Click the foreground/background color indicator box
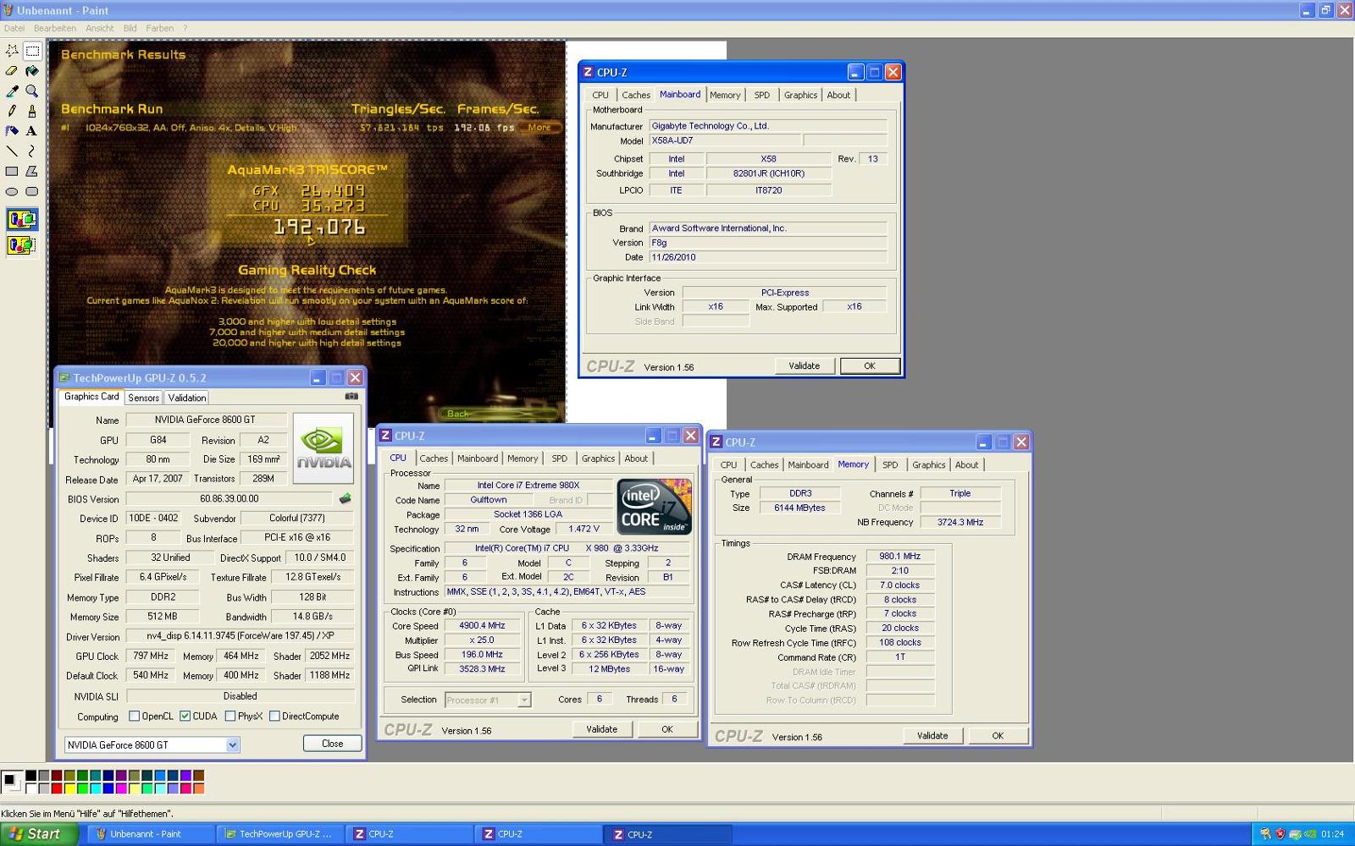The height and width of the screenshot is (846, 1355). [x=13, y=782]
